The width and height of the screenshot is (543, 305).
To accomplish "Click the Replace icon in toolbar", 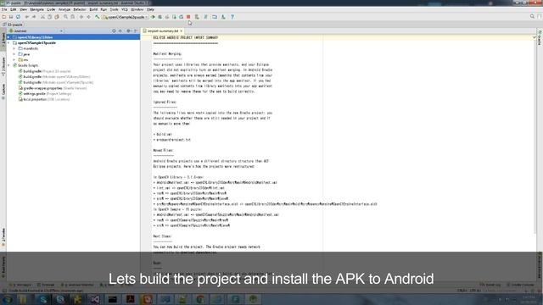I will (73, 17).
